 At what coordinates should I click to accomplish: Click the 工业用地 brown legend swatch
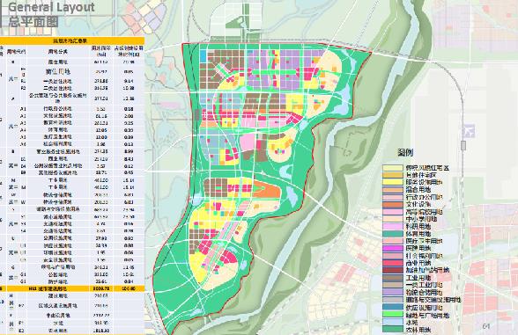point(393,278)
